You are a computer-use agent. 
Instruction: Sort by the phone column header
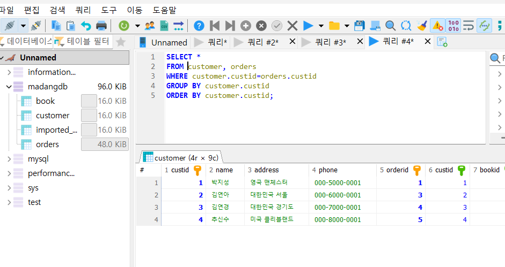tap(342, 170)
